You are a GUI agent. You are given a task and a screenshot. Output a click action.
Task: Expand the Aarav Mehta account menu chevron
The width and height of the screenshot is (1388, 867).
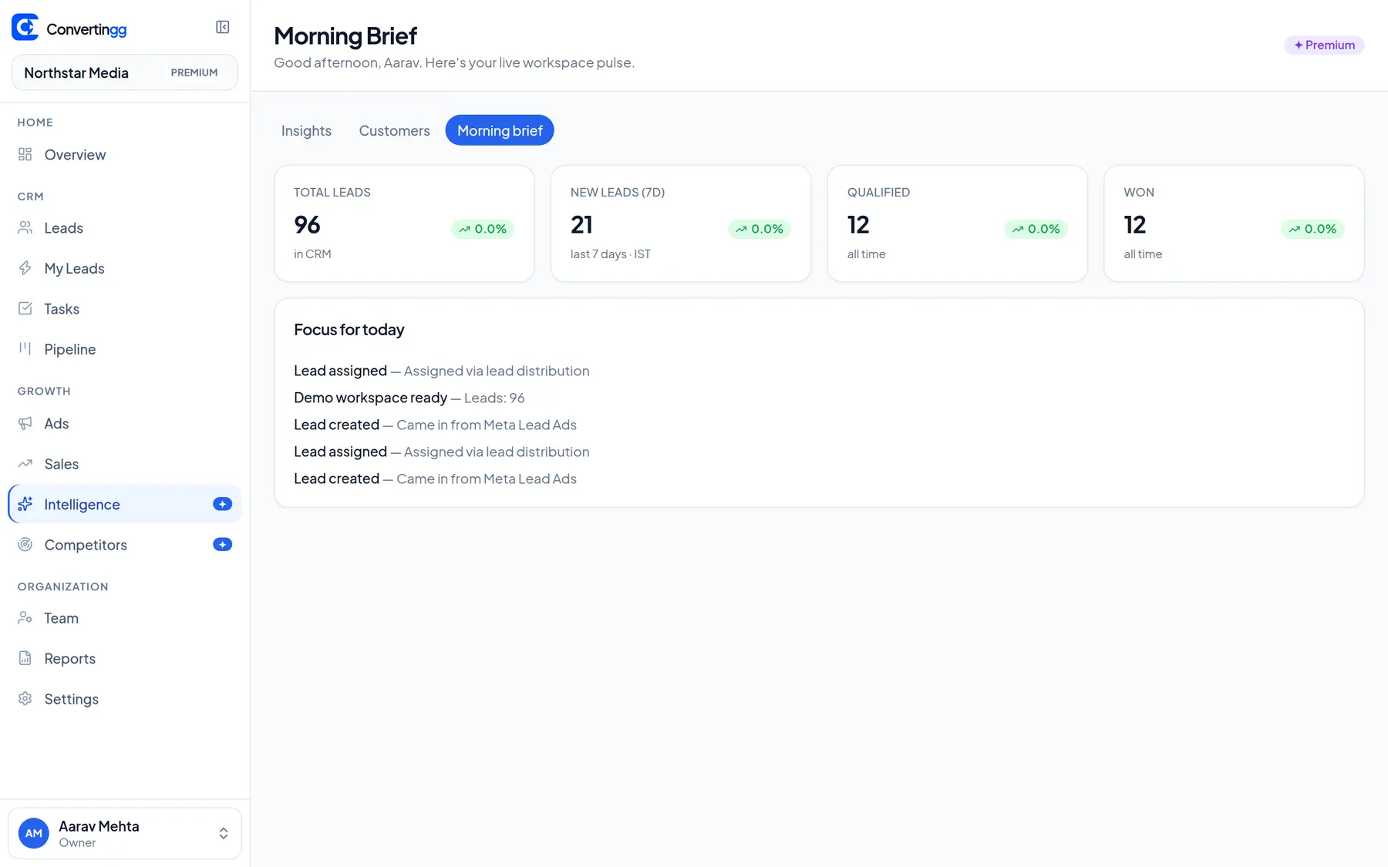(224, 833)
